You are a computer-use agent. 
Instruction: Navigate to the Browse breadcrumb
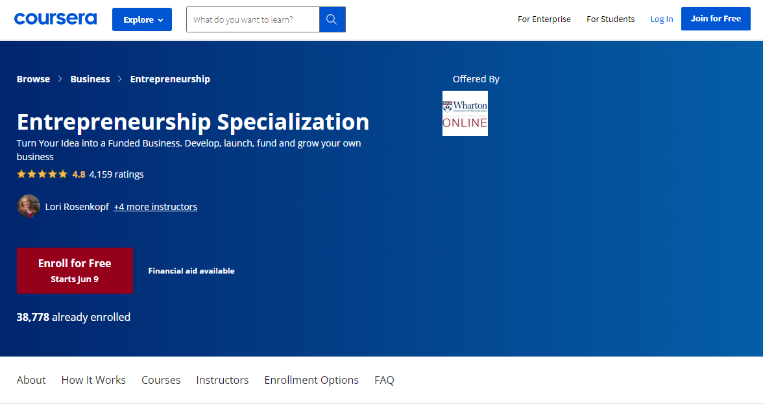point(33,78)
